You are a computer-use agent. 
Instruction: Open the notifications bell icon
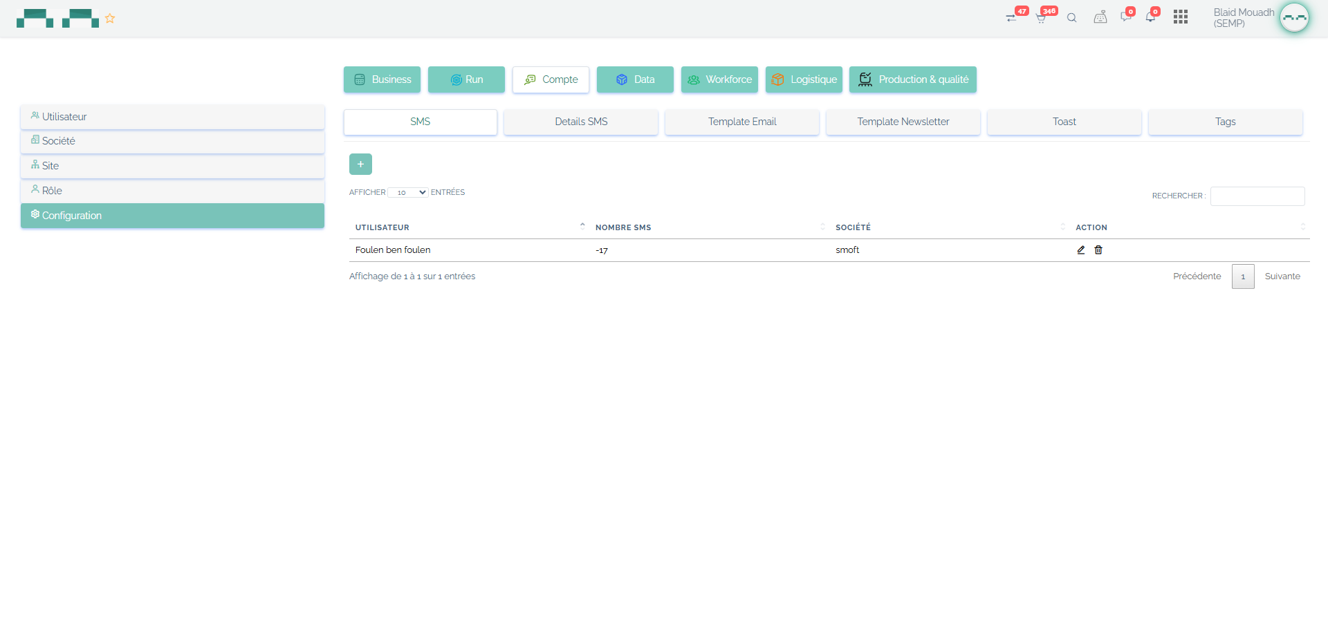pos(1150,17)
